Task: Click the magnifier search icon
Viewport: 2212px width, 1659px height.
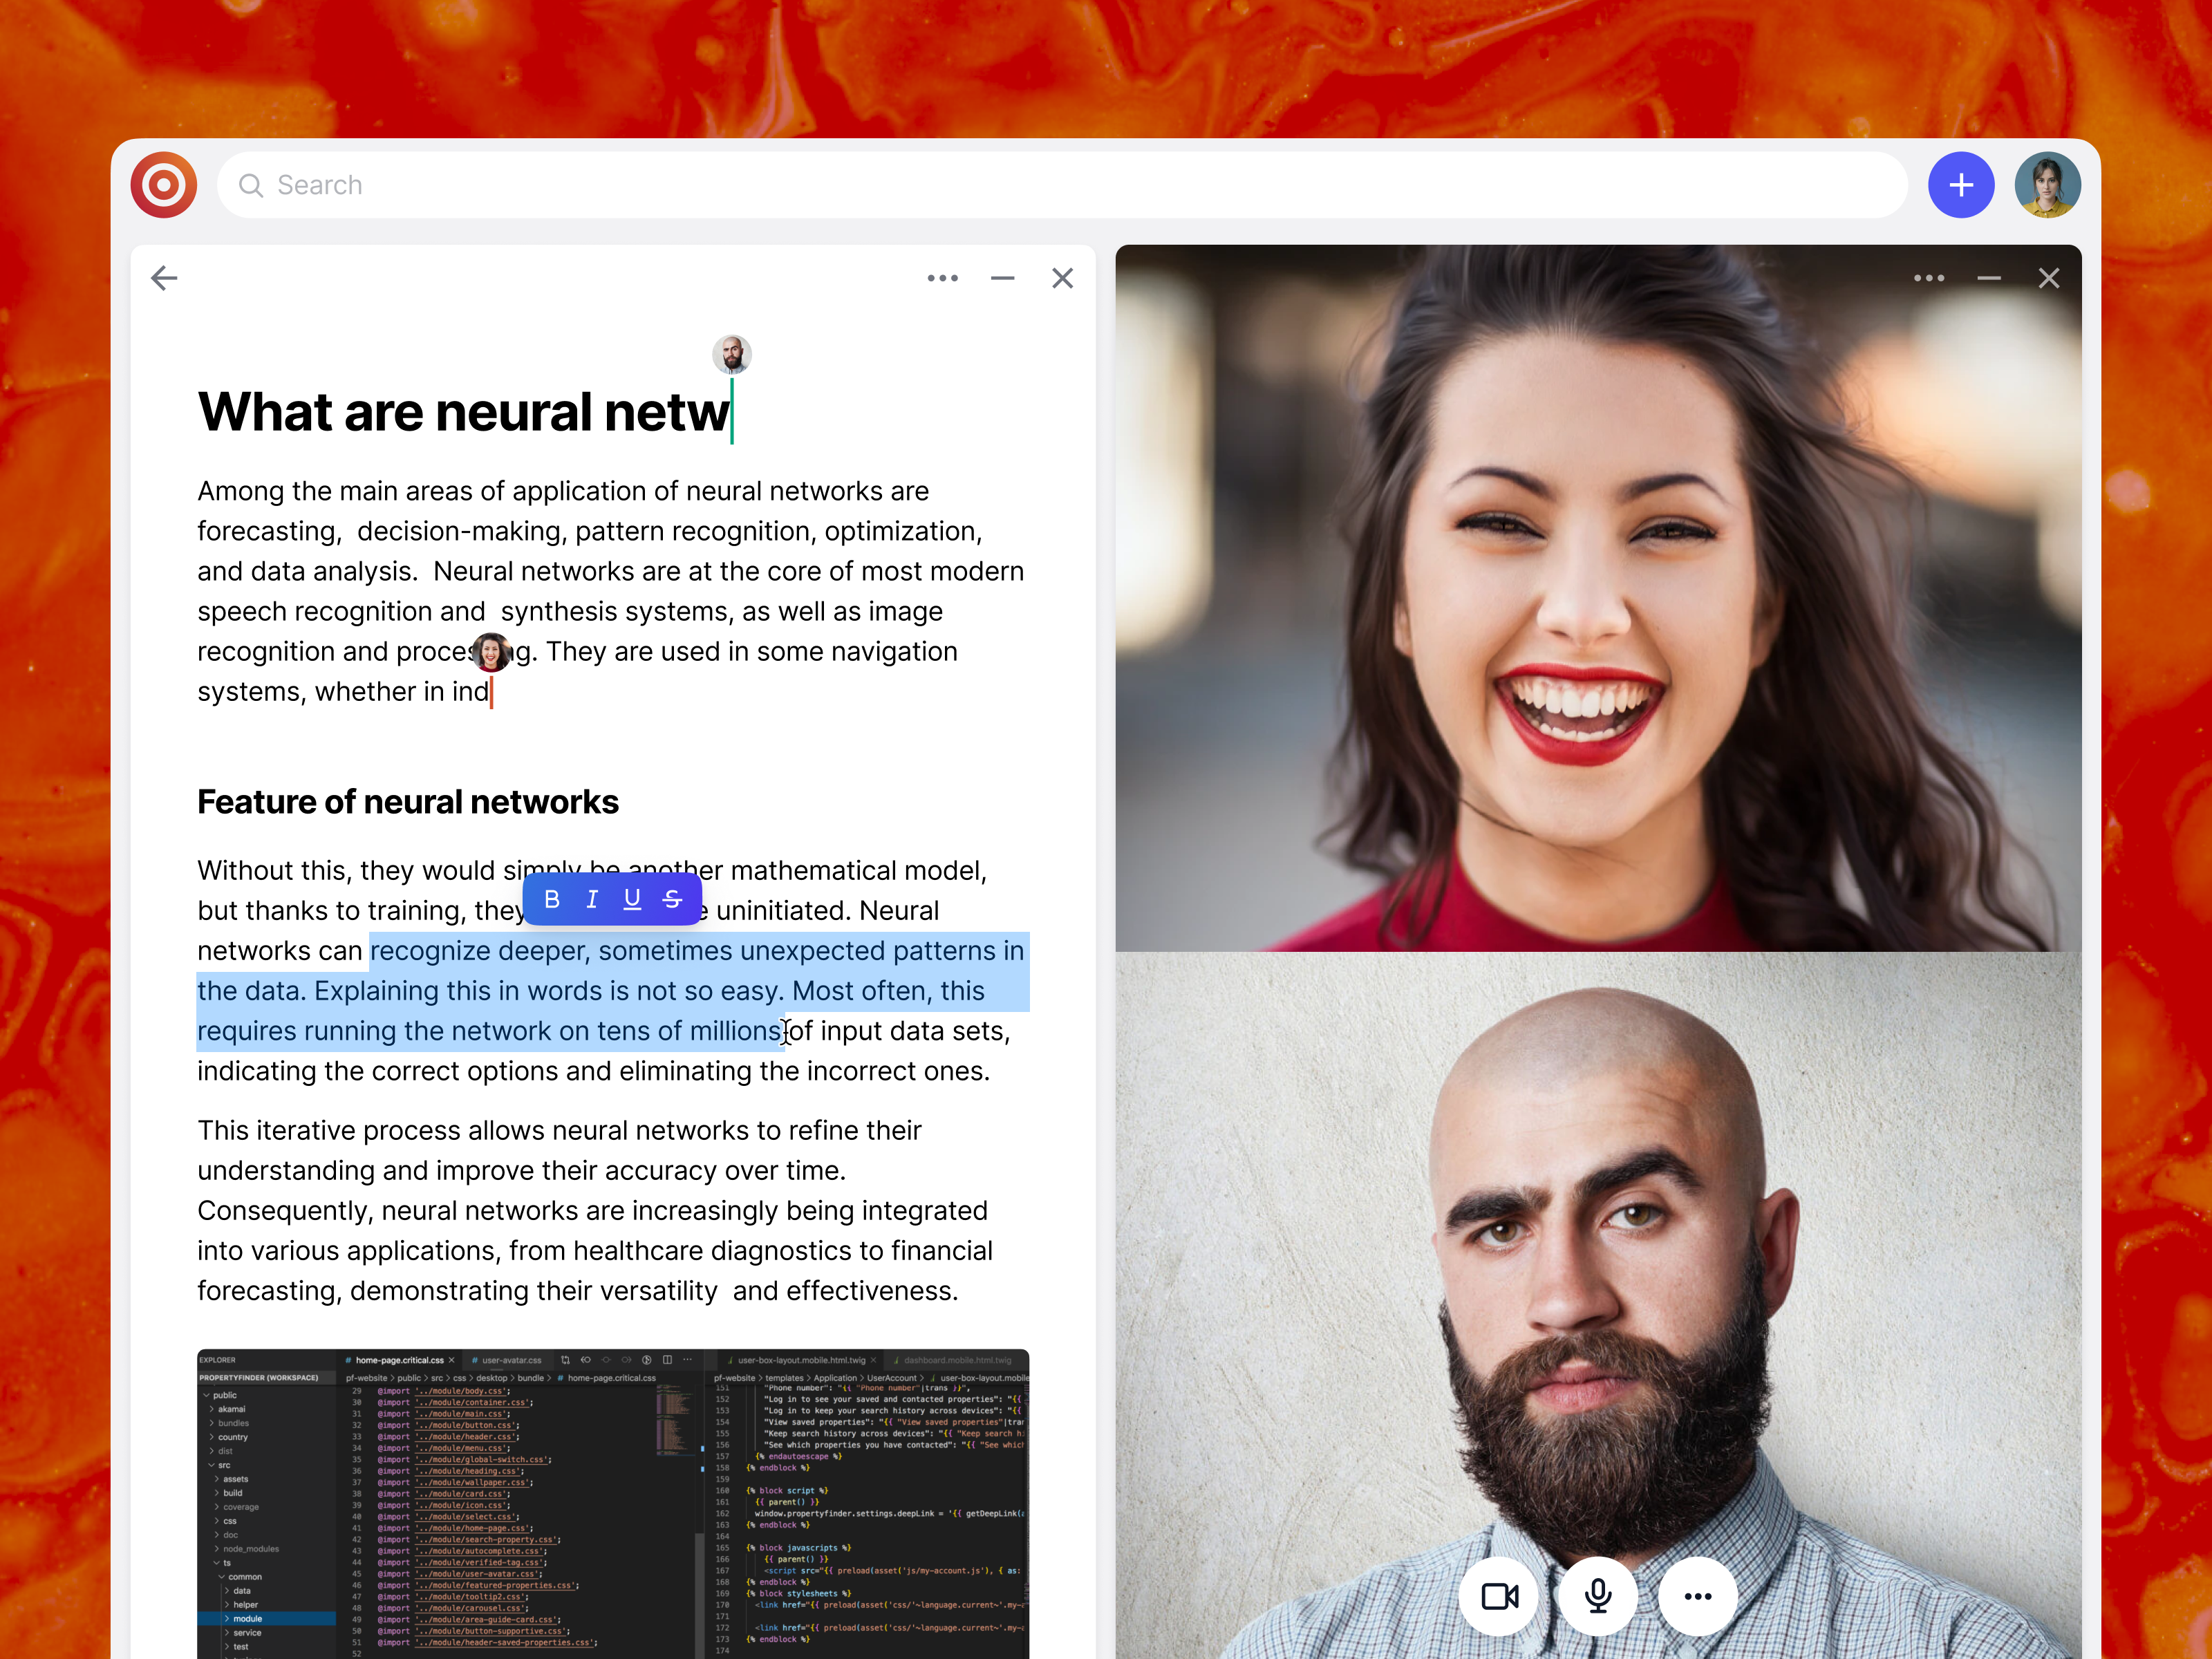Action: pyautogui.click(x=251, y=186)
